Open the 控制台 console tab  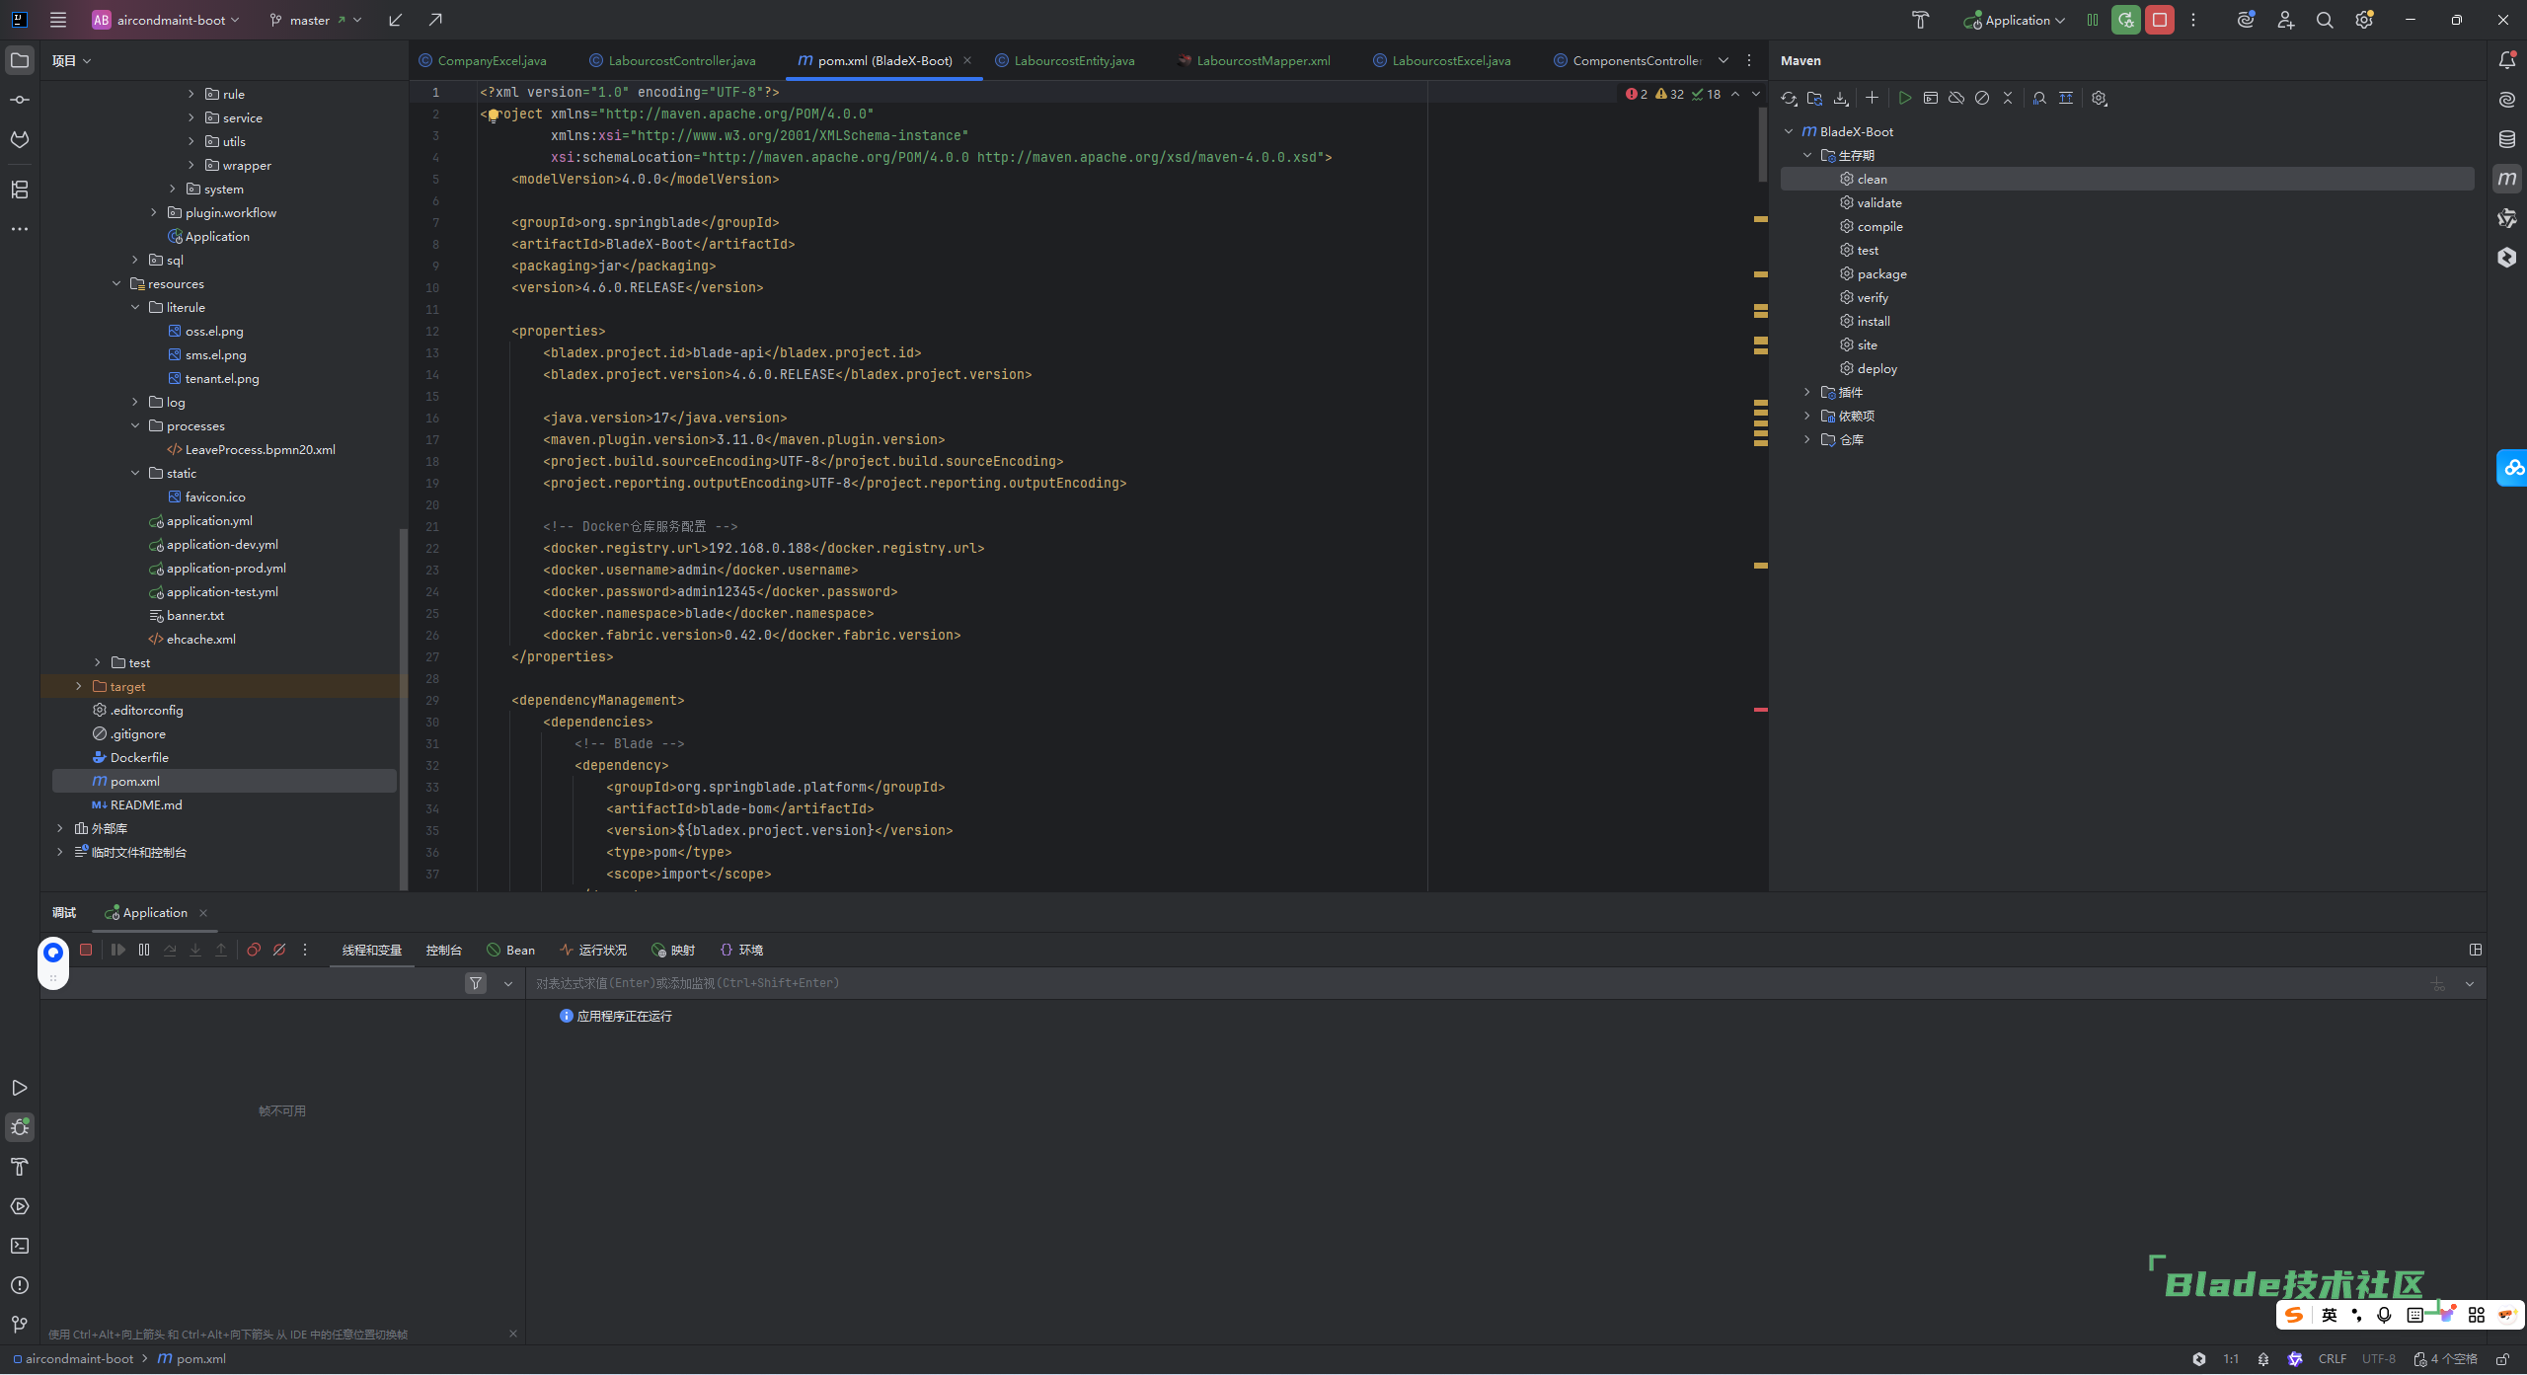(x=444, y=950)
